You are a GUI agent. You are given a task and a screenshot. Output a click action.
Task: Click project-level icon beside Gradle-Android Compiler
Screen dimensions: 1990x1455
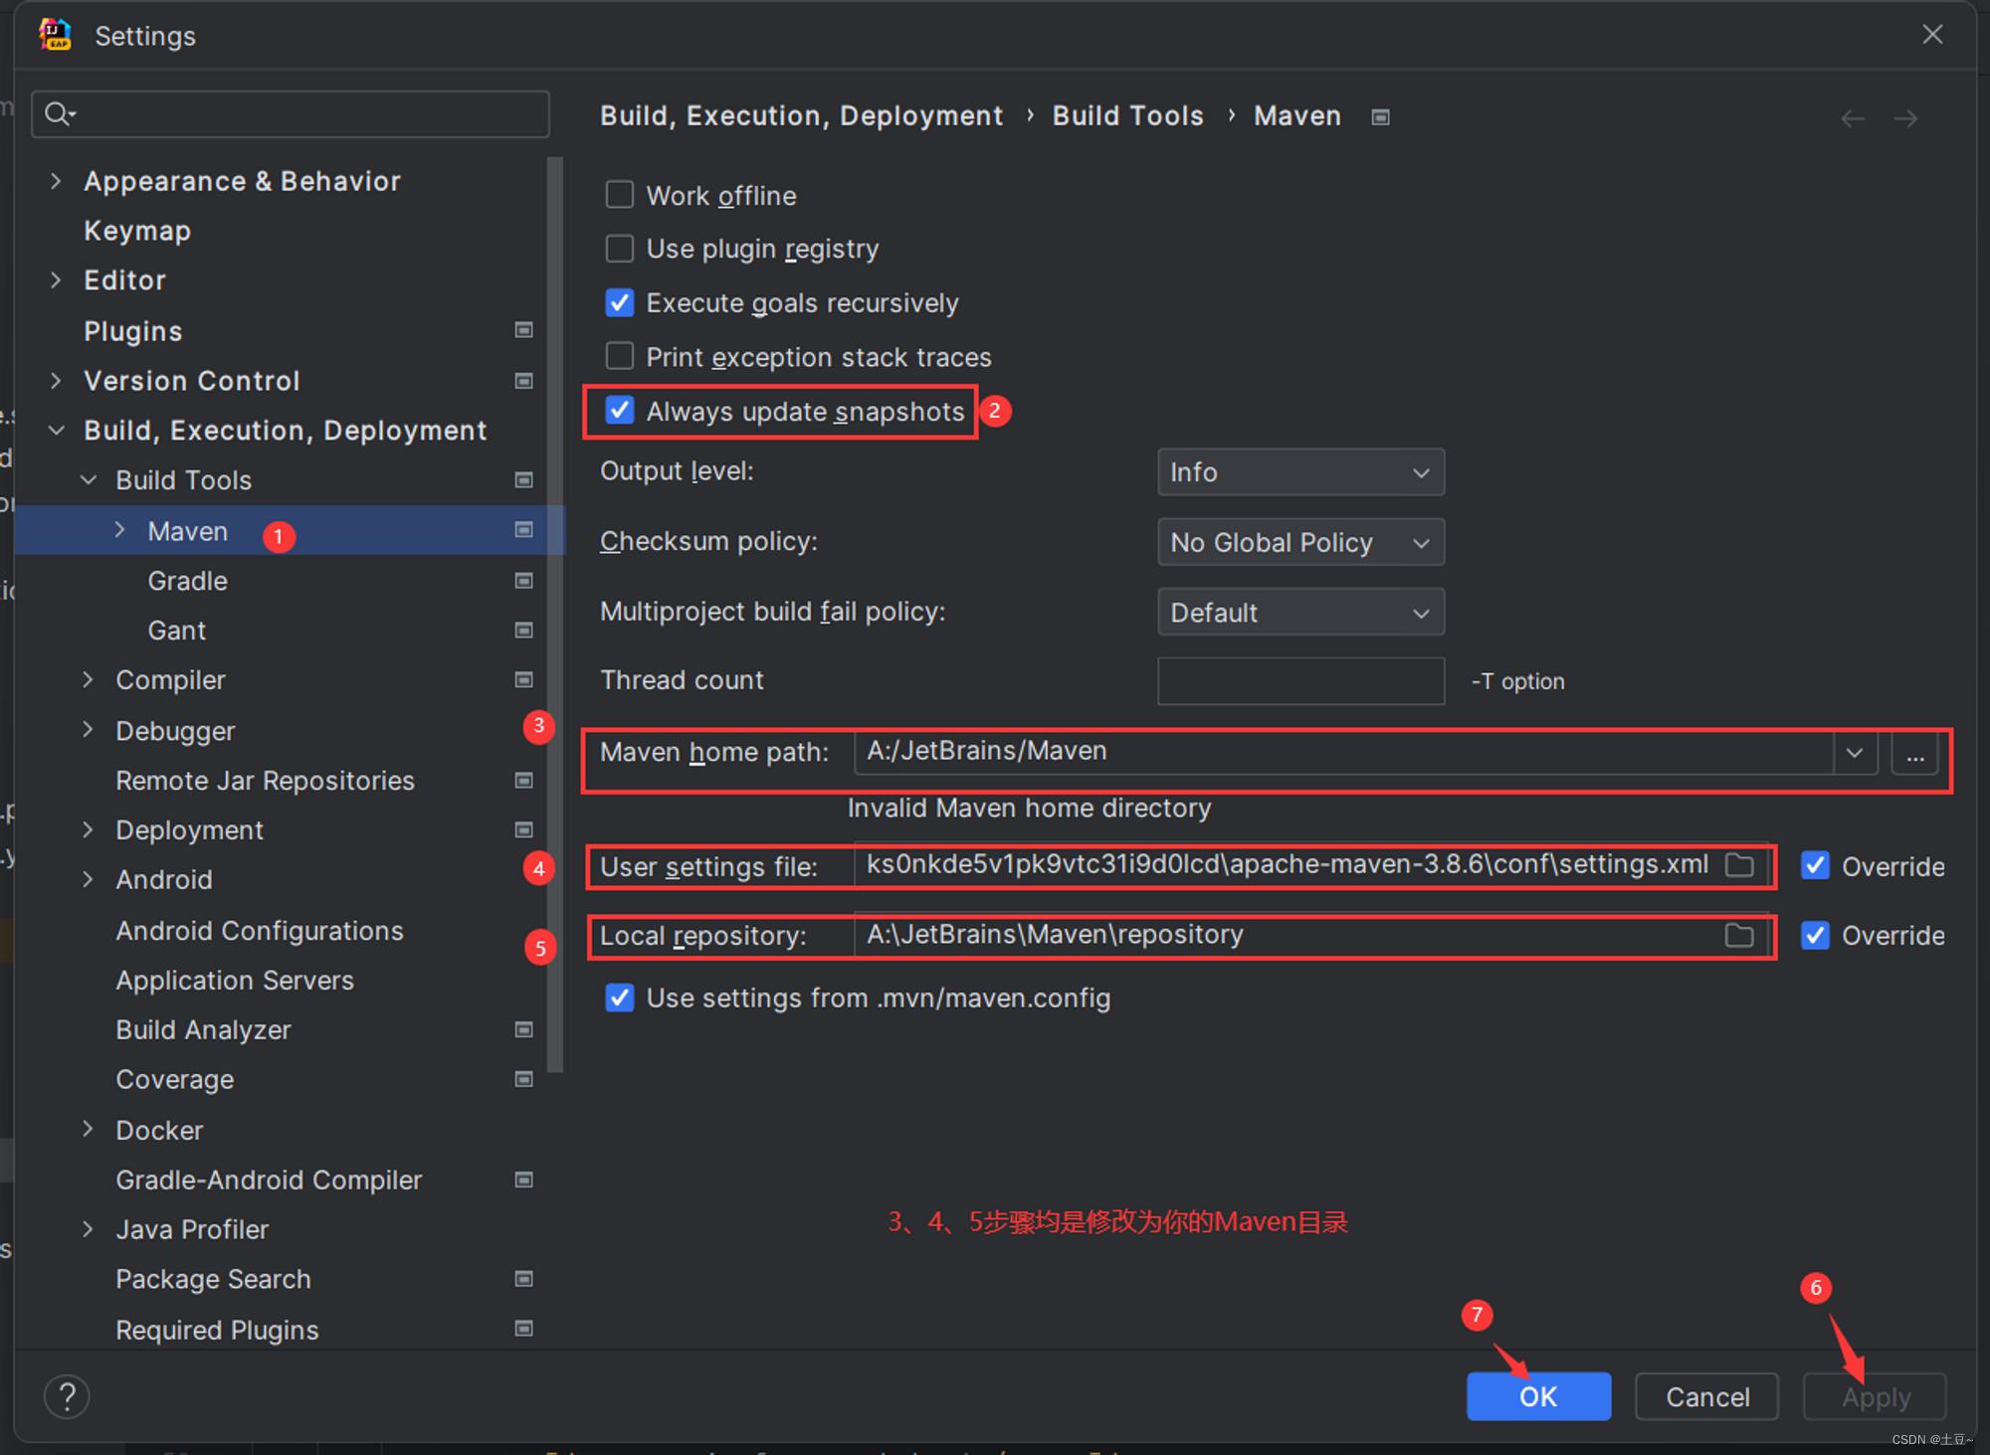(x=523, y=1181)
